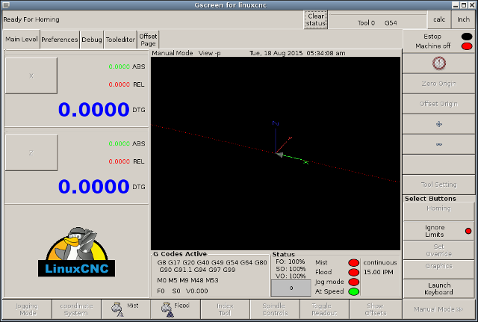
Task: Click the Z axis ABS 0.0000 value
Action: [119, 143]
